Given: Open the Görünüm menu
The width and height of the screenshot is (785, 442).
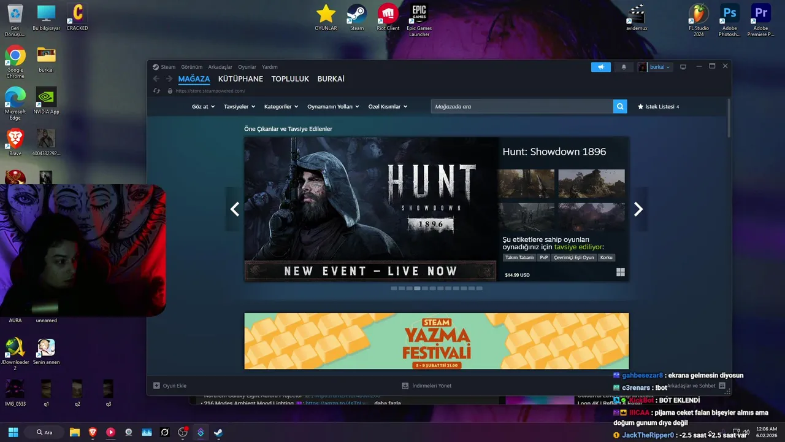Looking at the screenshot, I should point(191,67).
